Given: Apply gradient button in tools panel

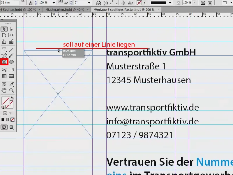Looking at the screenshot, I should point(8,120).
